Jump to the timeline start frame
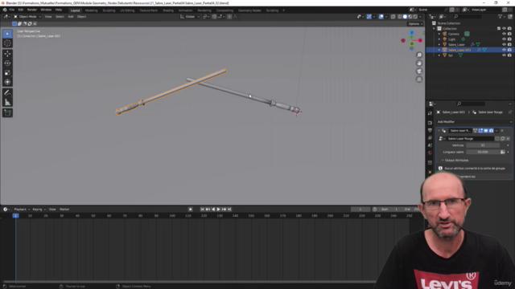 (x=202, y=209)
